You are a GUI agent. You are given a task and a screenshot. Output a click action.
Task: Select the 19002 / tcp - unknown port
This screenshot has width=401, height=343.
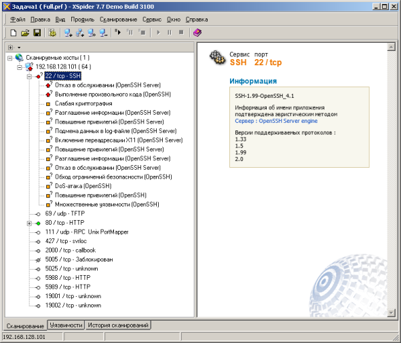[73, 306]
